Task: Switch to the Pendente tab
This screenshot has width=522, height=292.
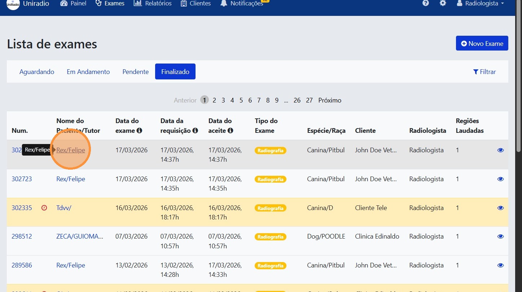Action: coord(136,72)
